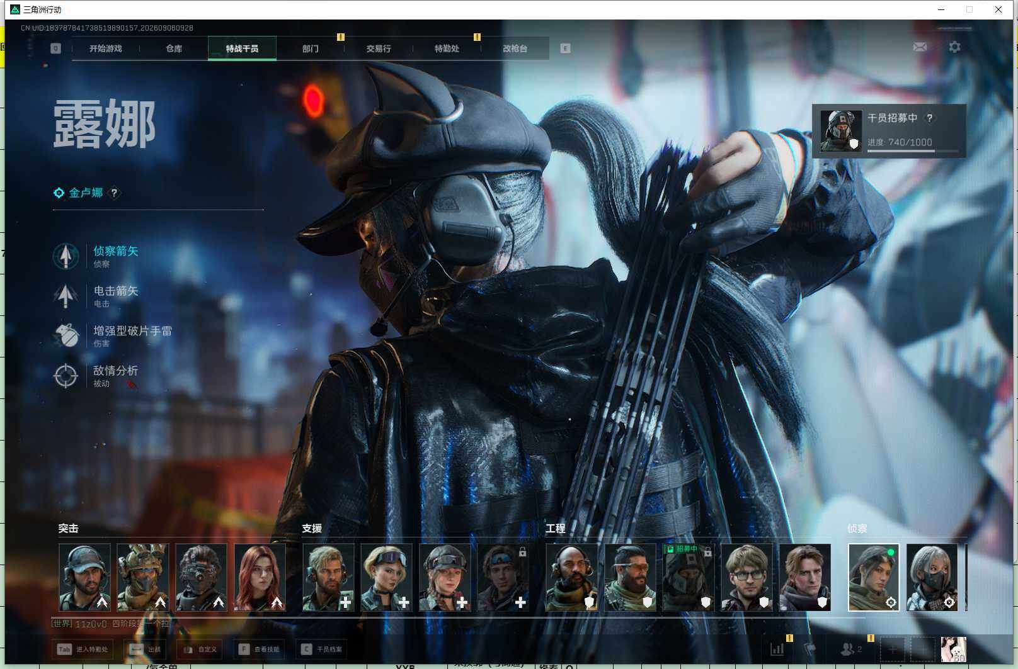Click the 敌情分析 skill name
The width and height of the screenshot is (1018, 669).
[116, 371]
